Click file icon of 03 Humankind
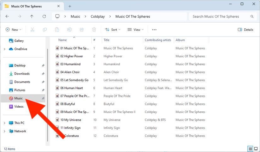The height and width of the screenshot is (152, 260). click(57, 64)
